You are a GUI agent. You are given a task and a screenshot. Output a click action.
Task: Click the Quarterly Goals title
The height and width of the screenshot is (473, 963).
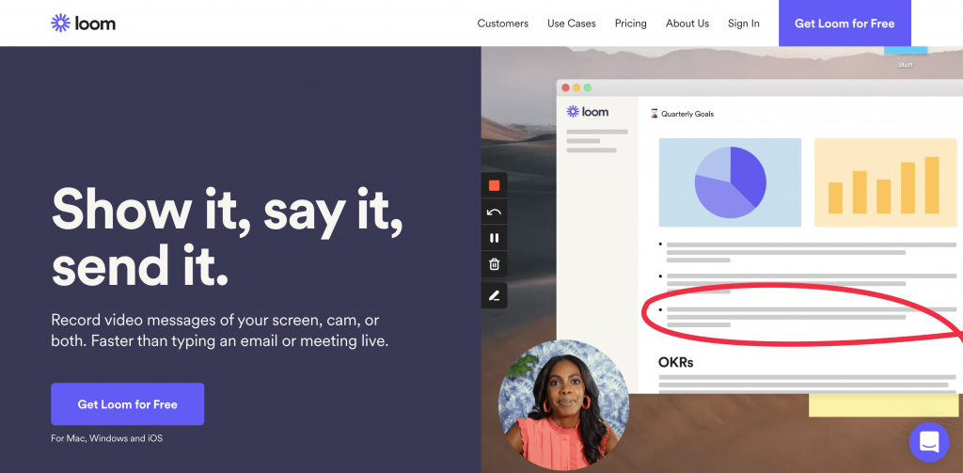pyautogui.click(x=687, y=114)
